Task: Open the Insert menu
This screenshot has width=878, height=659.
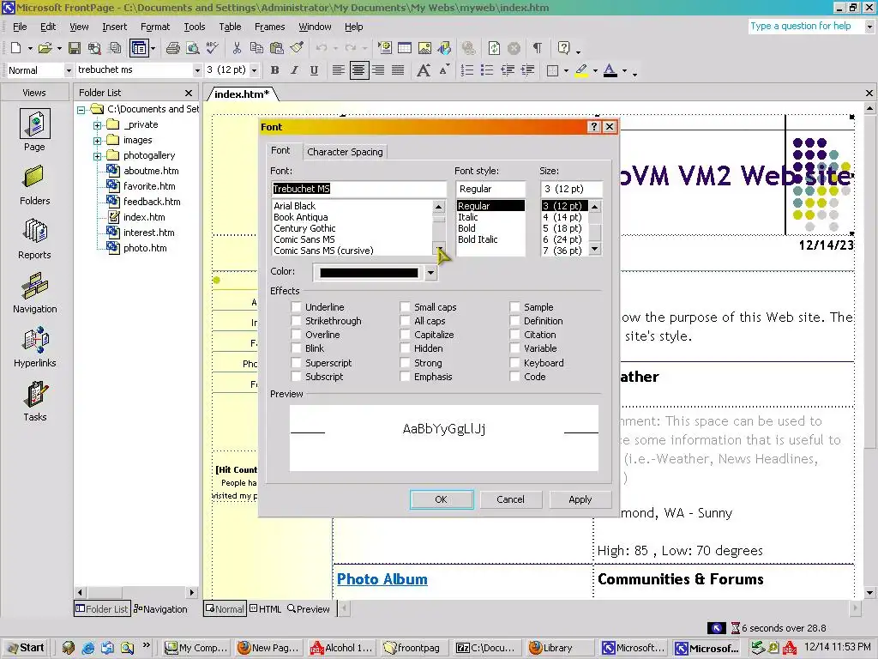Action: (114, 27)
